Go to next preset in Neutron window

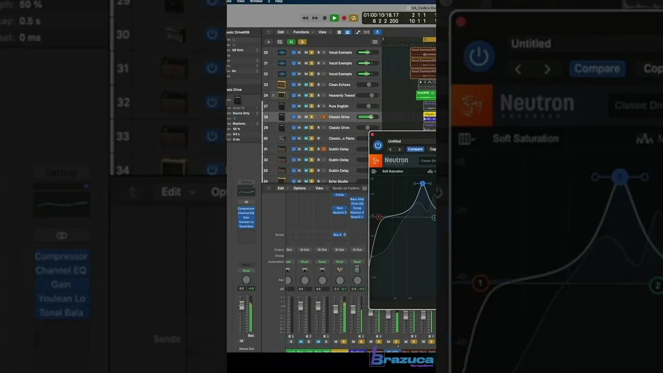[x=399, y=149]
